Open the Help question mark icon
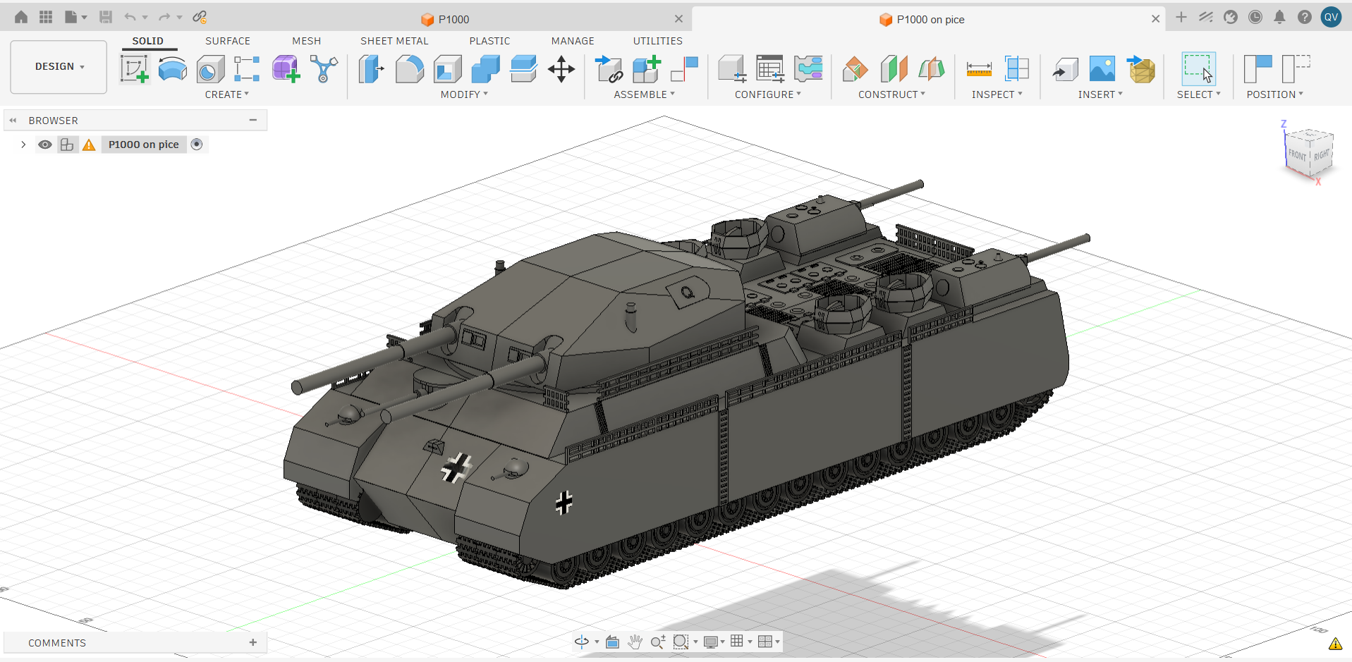Image resolution: width=1352 pixels, height=662 pixels. coord(1305,17)
